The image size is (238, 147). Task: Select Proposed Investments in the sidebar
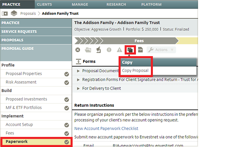point(26,99)
